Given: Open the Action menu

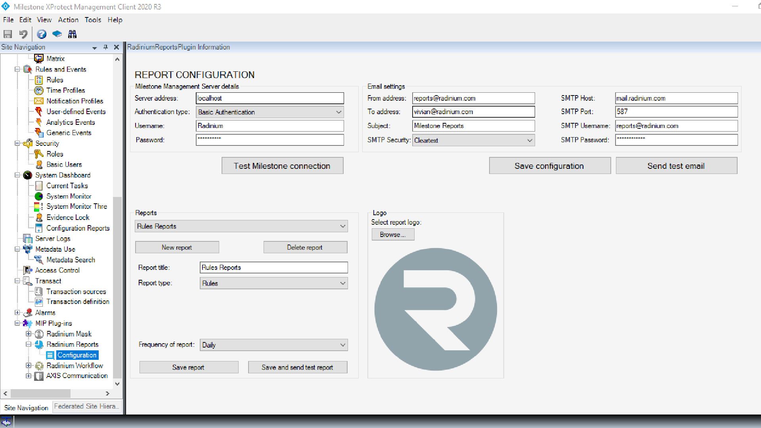Looking at the screenshot, I should coord(68,20).
